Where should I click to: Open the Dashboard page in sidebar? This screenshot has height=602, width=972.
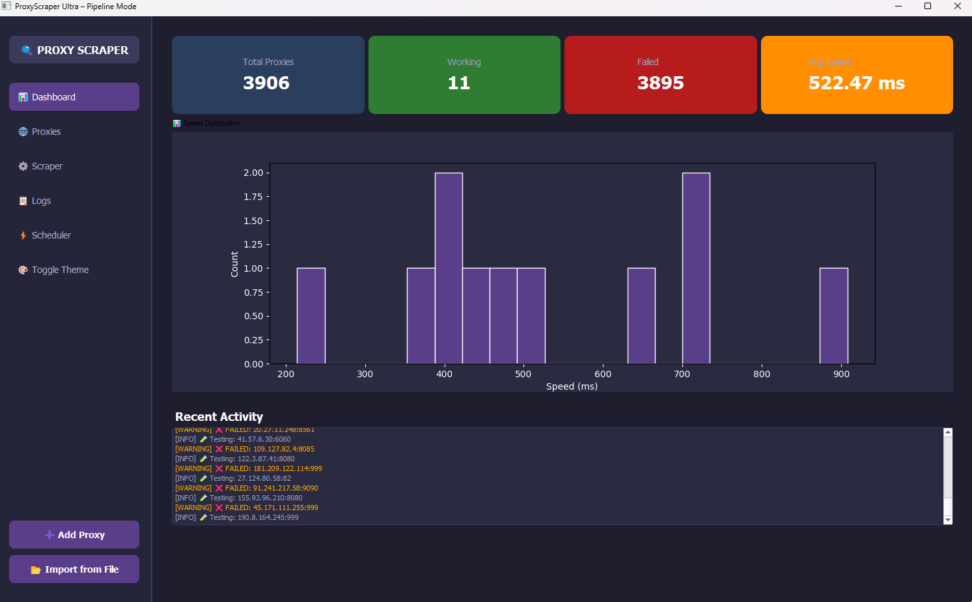[74, 97]
